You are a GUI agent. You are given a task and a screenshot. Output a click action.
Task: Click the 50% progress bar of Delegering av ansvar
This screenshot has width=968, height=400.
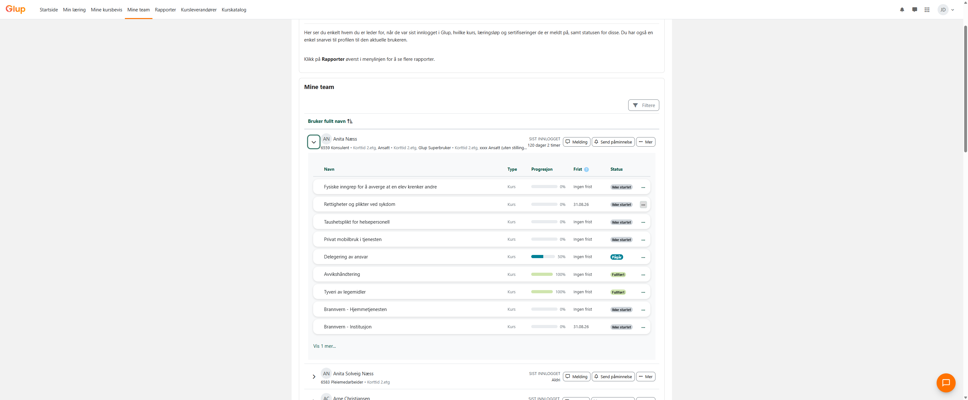[543, 257]
